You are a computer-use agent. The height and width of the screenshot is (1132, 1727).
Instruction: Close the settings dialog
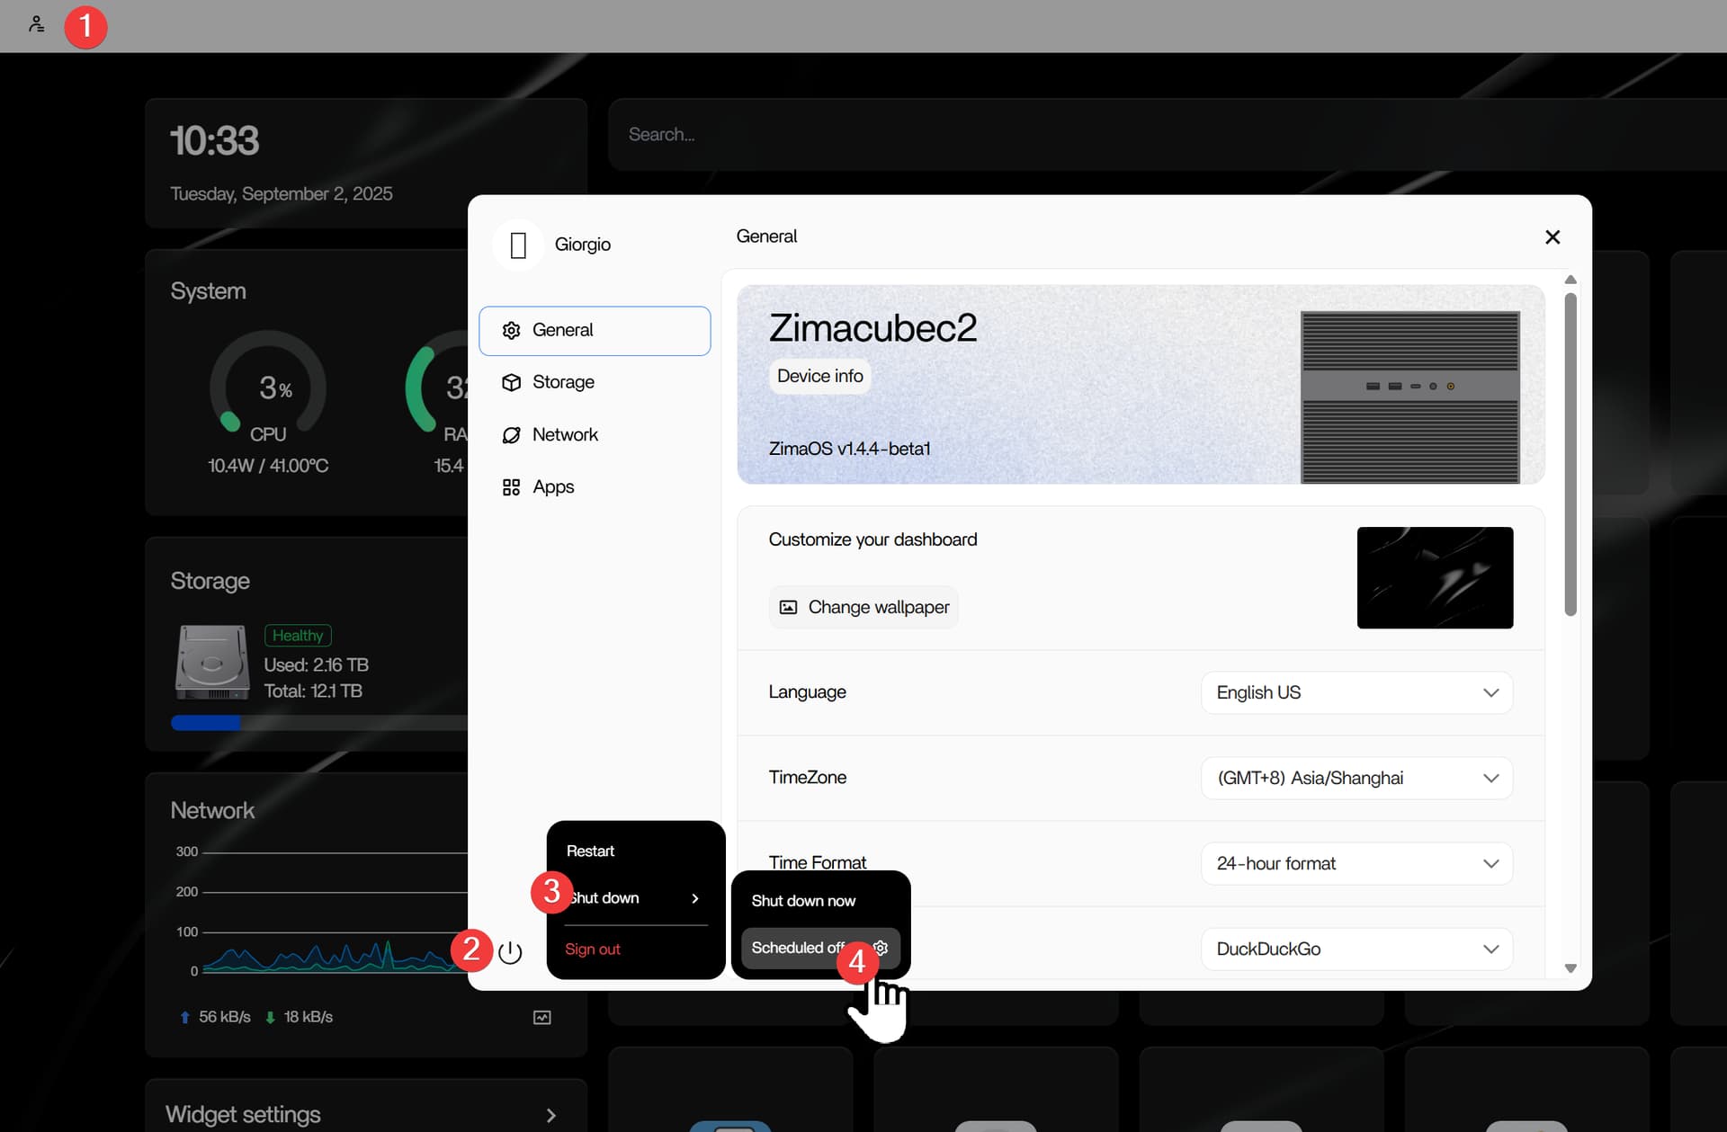[x=1552, y=237]
